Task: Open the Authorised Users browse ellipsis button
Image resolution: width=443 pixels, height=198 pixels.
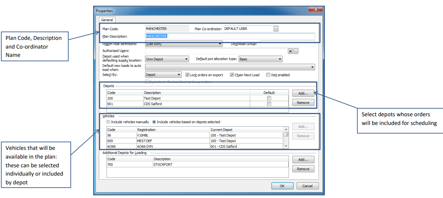Action: 296,51
